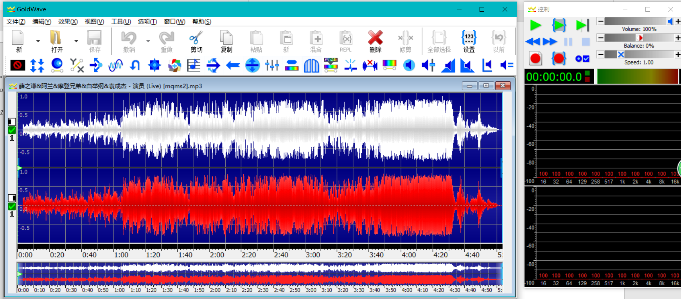Expand the dropdown arrow beside 新 (New)

tap(38, 41)
